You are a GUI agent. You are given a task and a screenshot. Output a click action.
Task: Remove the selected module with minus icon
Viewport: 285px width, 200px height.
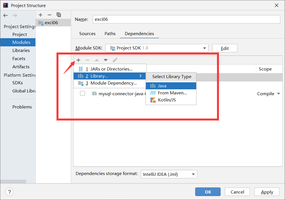pos(49,15)
